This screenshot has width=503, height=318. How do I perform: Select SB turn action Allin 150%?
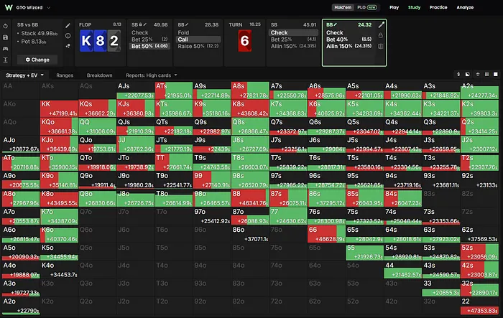tap(293, 46)
